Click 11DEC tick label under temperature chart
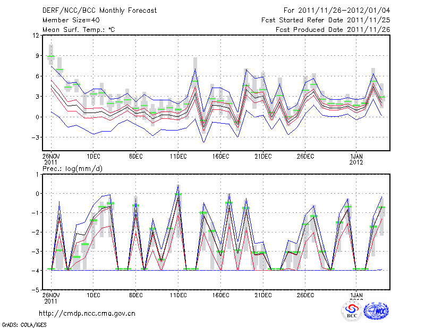 (178, 156)
